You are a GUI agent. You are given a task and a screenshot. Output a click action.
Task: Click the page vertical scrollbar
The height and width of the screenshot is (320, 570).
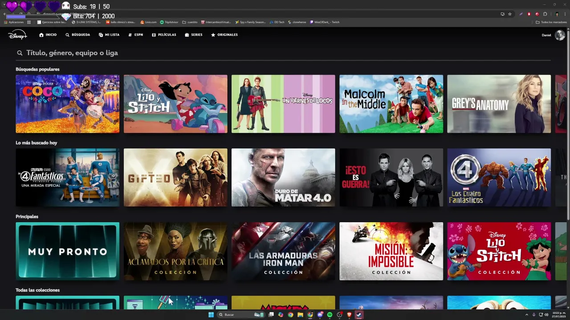568,124
